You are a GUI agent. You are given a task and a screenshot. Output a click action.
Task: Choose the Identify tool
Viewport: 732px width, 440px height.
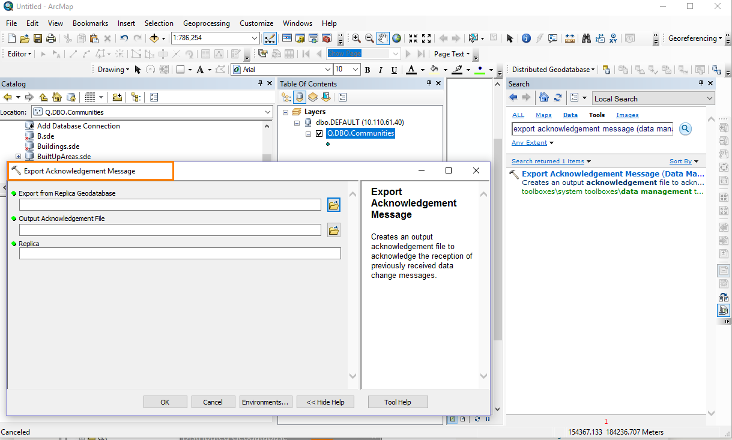coord(526,38)
